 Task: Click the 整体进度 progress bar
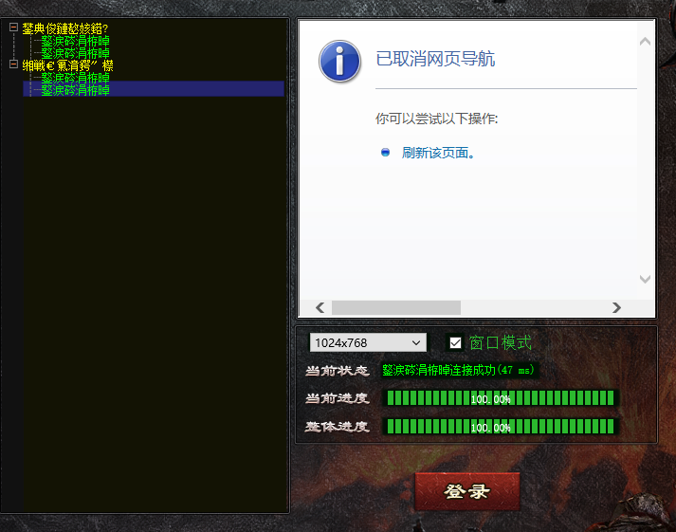click(x=500, y=427)
